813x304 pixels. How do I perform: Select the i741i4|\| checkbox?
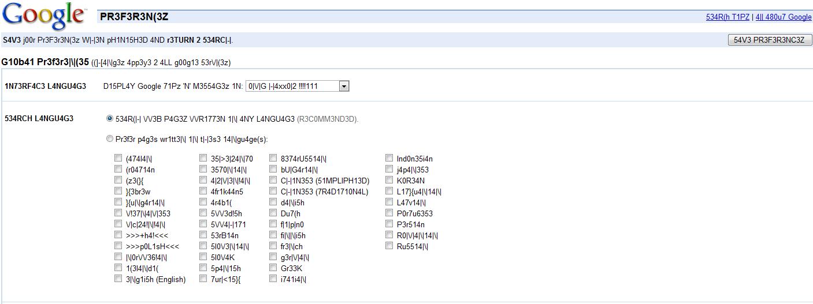click(273, 279)
